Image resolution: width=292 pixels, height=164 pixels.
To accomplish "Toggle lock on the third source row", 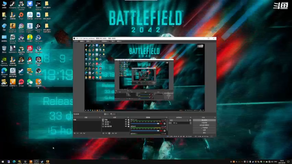I will [128, 124].
